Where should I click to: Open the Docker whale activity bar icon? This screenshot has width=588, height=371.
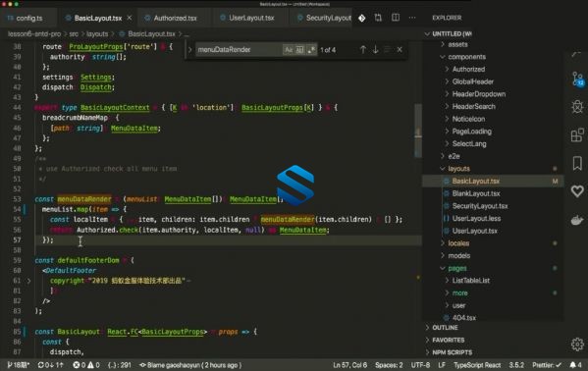[577, 220]
